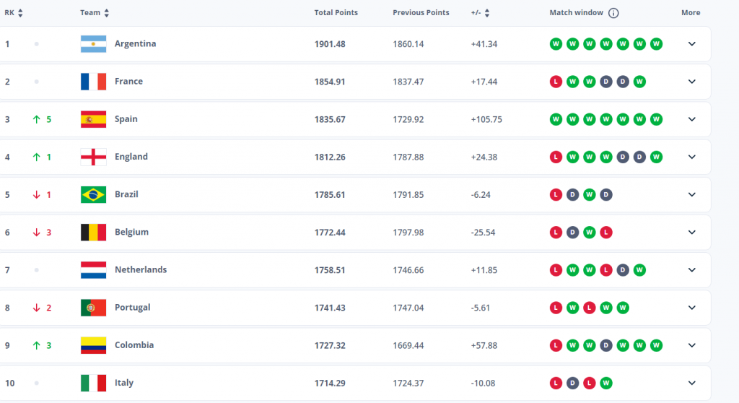Click the Brazil flag icon
The height and width of the screenshot is (403, 739).
pyautogui.click(x=94, y=194)
